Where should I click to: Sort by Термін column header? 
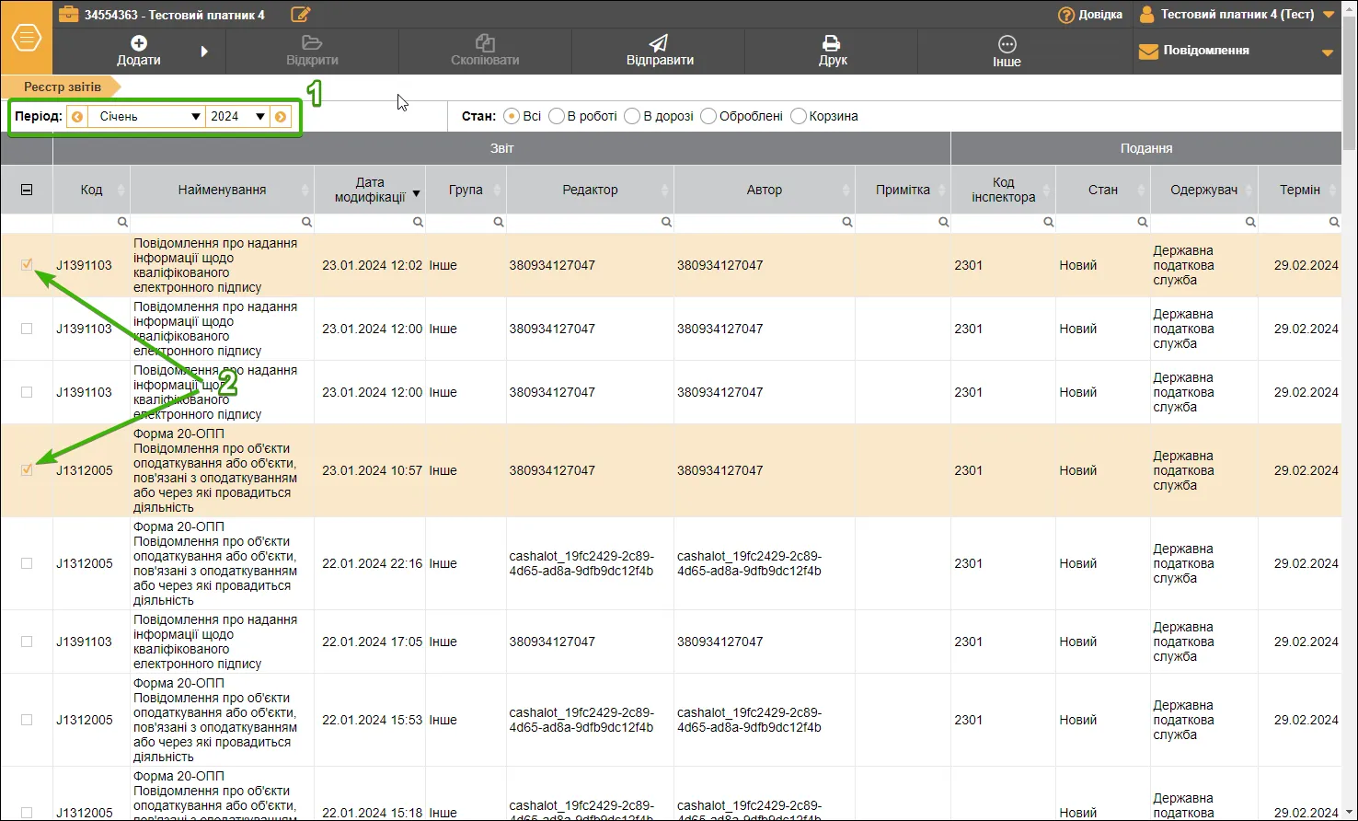[x=1300, y=190]
